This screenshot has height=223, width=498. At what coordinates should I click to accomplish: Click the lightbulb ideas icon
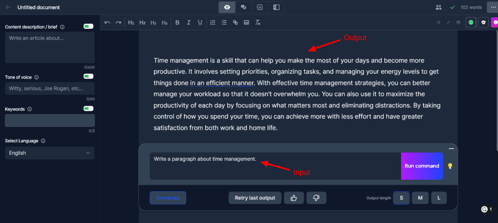point(450,166)
